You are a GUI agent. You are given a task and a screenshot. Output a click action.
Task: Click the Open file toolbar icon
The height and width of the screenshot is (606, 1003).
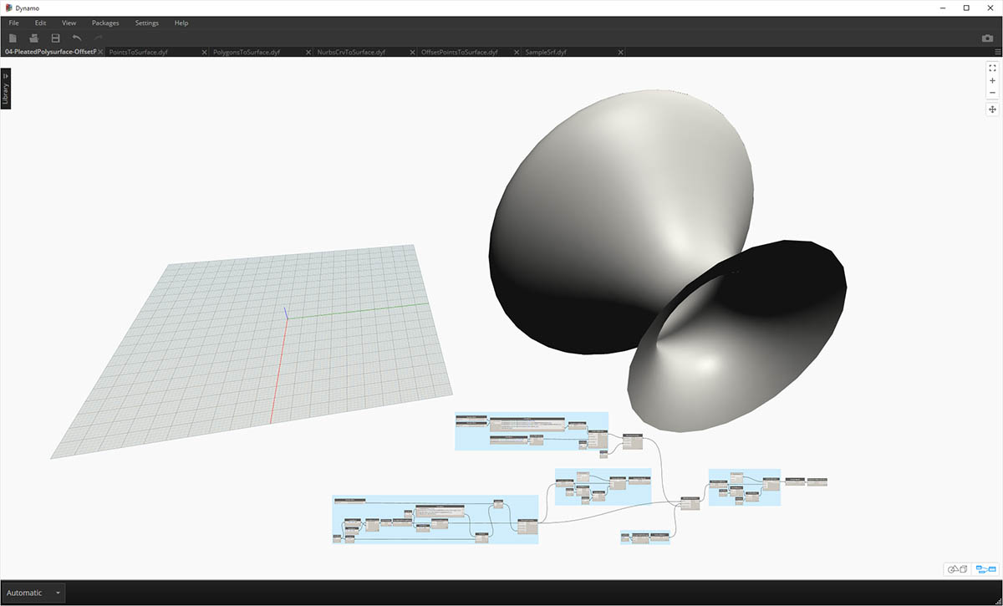34,38
